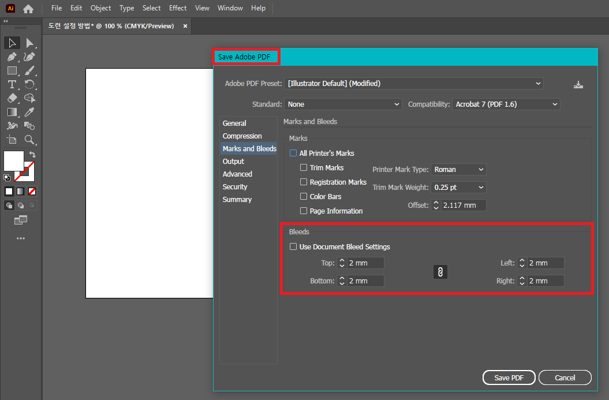The image size is (609, 400).
Task: Select the Pen tool
Action: coord(12,57)
